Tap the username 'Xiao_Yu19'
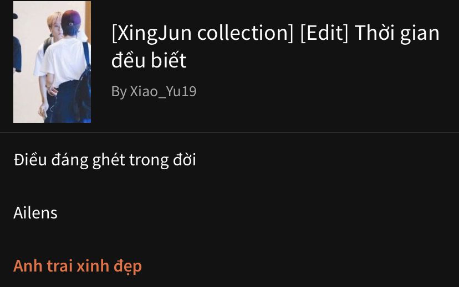This screenshot has height=287, width=459. click(163, 91)
